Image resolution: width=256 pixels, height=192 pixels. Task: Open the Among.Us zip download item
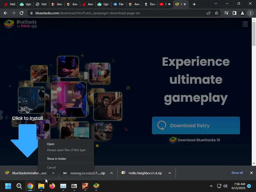tap(85, 173)
